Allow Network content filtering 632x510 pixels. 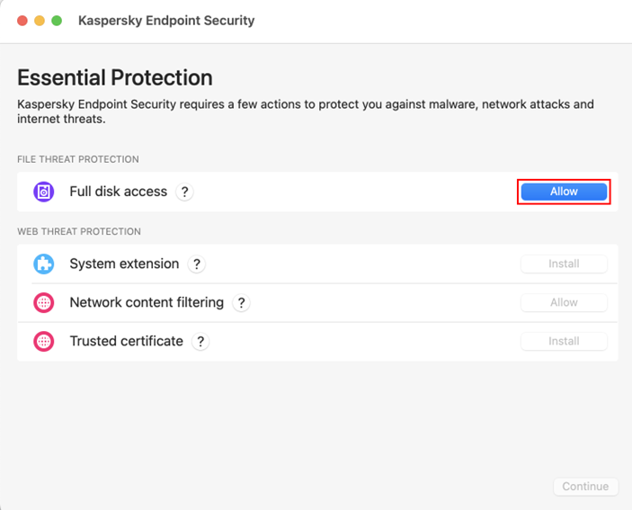pyautogui.click(x=564, y=303)
